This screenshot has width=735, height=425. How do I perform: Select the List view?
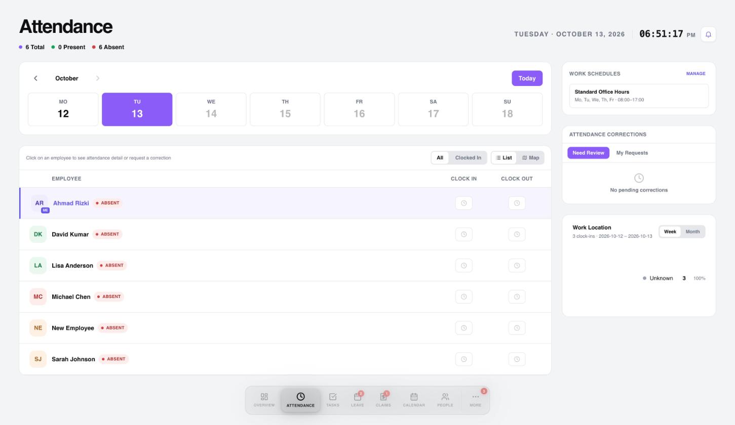point(504,158)
